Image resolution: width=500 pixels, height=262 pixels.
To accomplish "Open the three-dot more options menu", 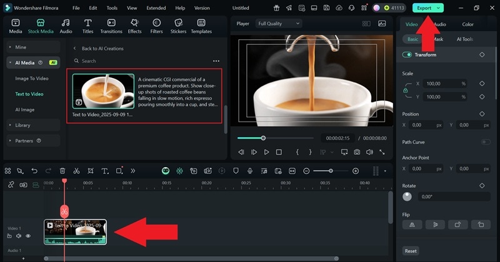I will [216, 61].
